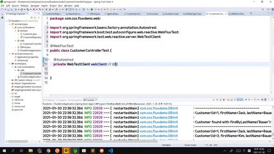
Task: Open the Open Console dropdown arrow
Action: click(258, 100)
